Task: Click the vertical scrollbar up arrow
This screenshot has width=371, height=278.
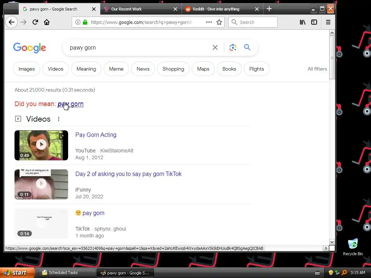Action: 332,33
